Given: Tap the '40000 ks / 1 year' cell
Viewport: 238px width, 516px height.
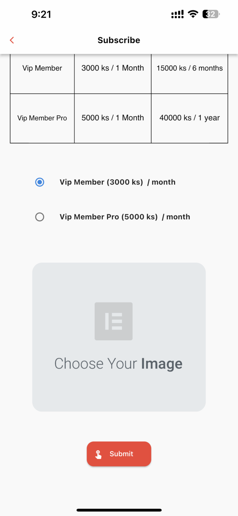Looking at the screenshot, I should (x=190, y=118).
